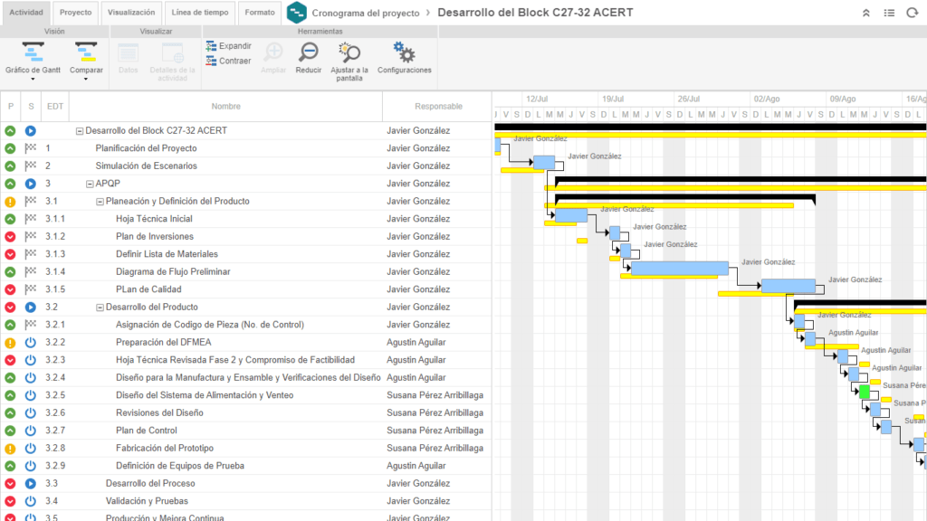Image resolution: width=927 pixels, height=521 pixels.
Task: Switch to the Proyecto tab
Action: [x=75, y=13]
